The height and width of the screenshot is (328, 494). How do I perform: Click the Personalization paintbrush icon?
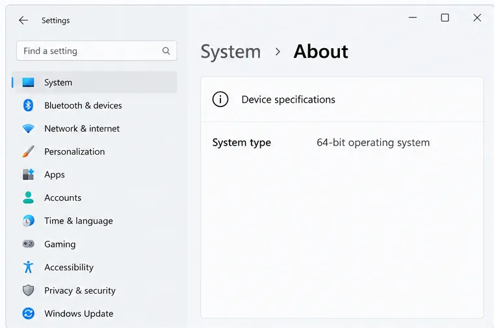pyautogui.click(x=28, y=152)
